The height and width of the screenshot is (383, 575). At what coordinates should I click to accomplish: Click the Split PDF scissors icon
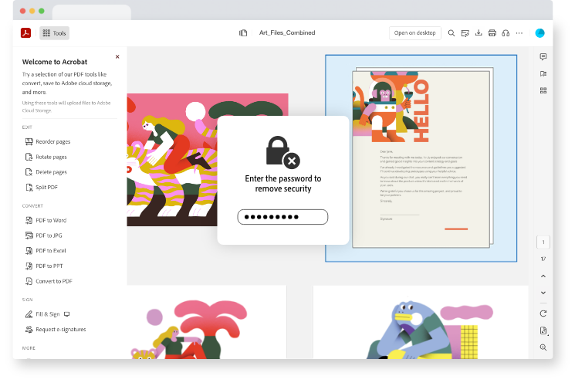[x=29, y=187]
